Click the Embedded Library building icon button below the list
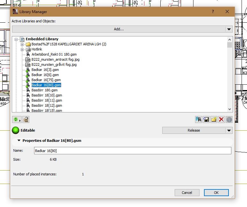 click(x=26, y=119)
